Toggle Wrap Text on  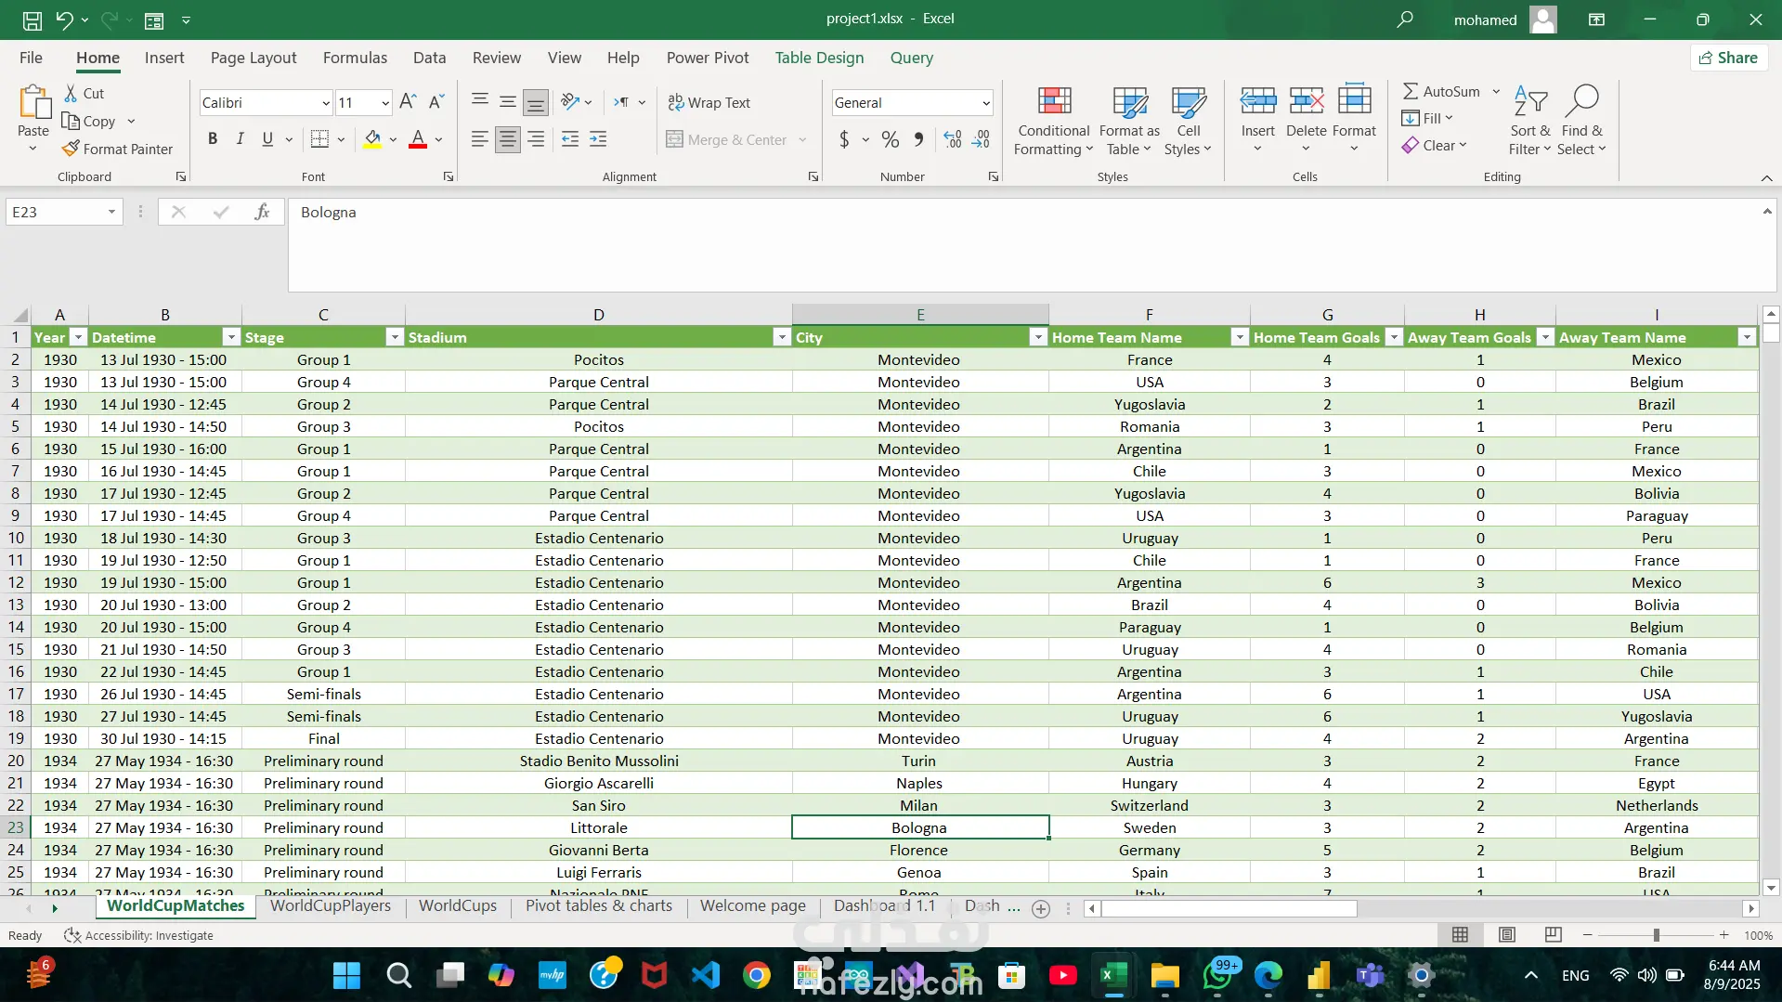(x=709, y=102)
